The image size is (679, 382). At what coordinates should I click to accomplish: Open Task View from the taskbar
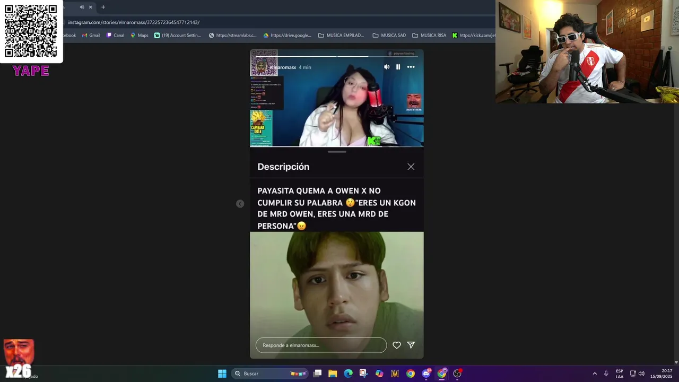[x=317, y=374]
